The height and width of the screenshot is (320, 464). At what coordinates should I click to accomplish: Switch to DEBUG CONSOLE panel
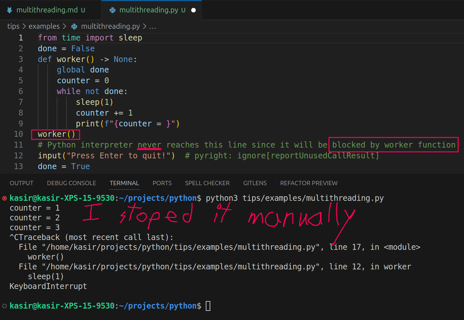pos(71,183)
